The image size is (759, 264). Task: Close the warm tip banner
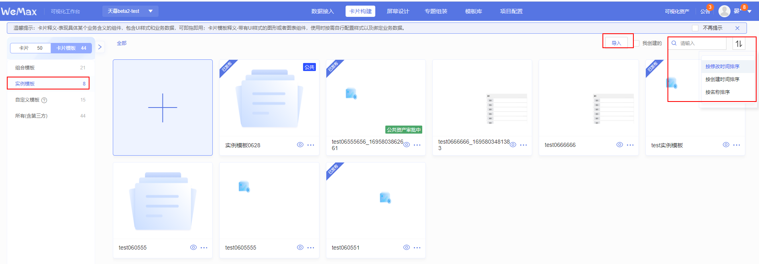tap(737, 28)
